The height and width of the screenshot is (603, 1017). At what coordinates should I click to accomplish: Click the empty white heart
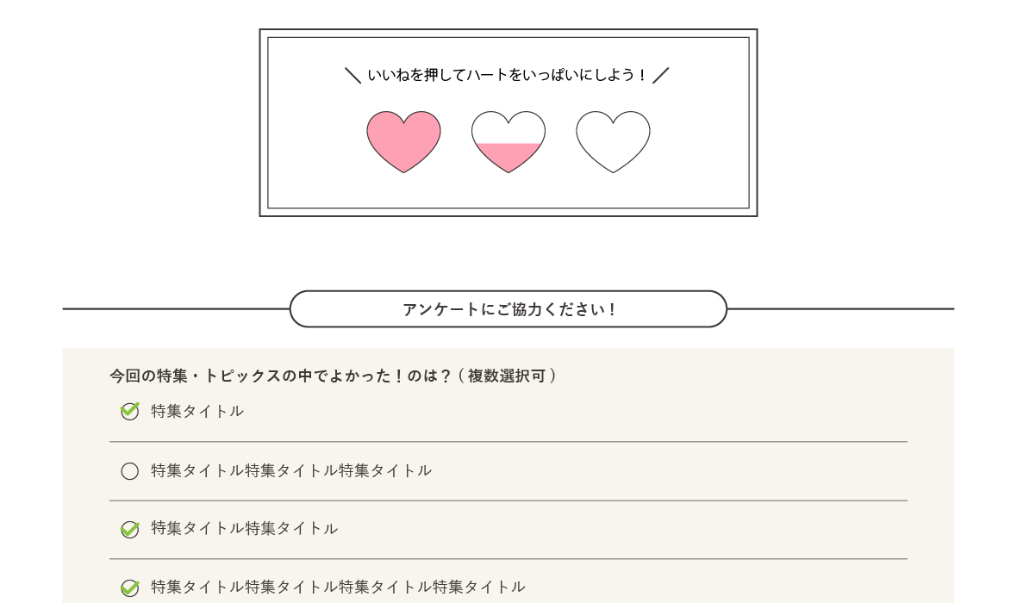pos(613,141)
